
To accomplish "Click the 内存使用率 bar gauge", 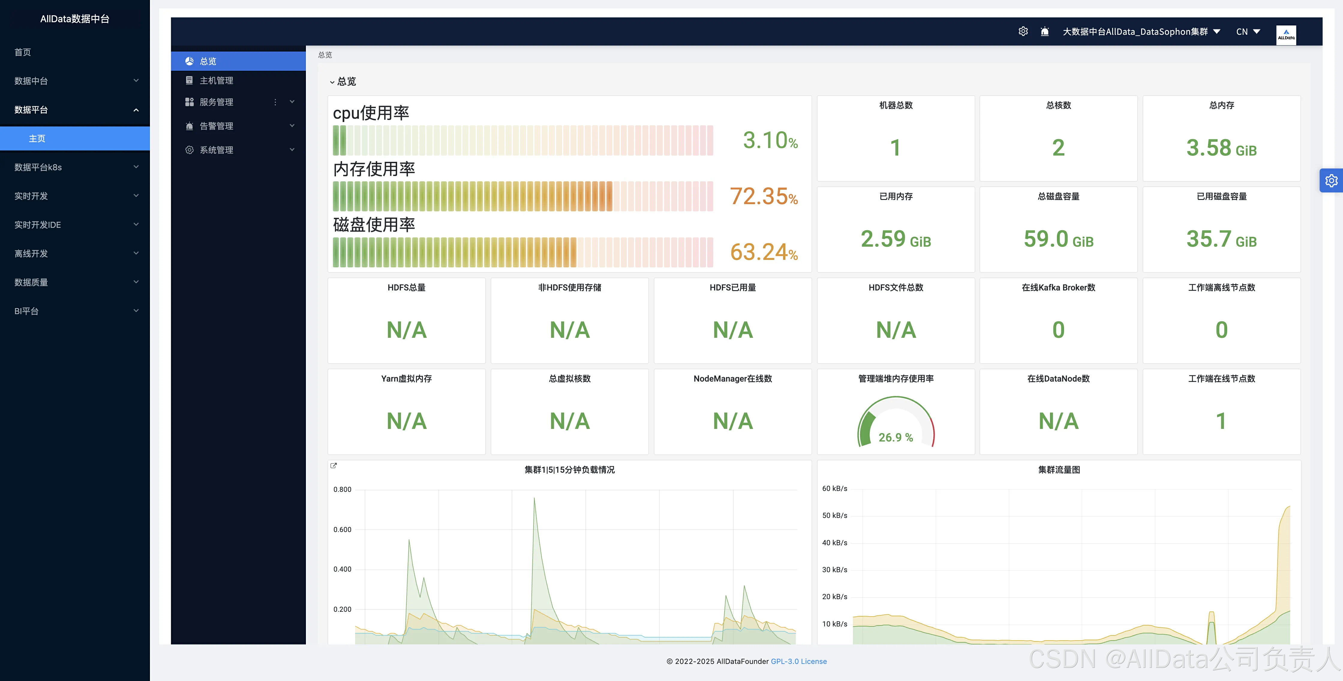I will (x=522, y=196).
